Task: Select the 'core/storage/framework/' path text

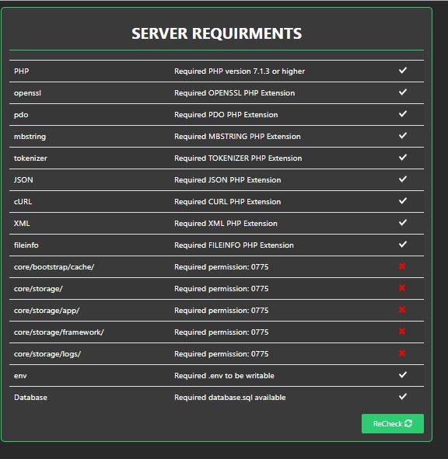Action: pos(59,332)
